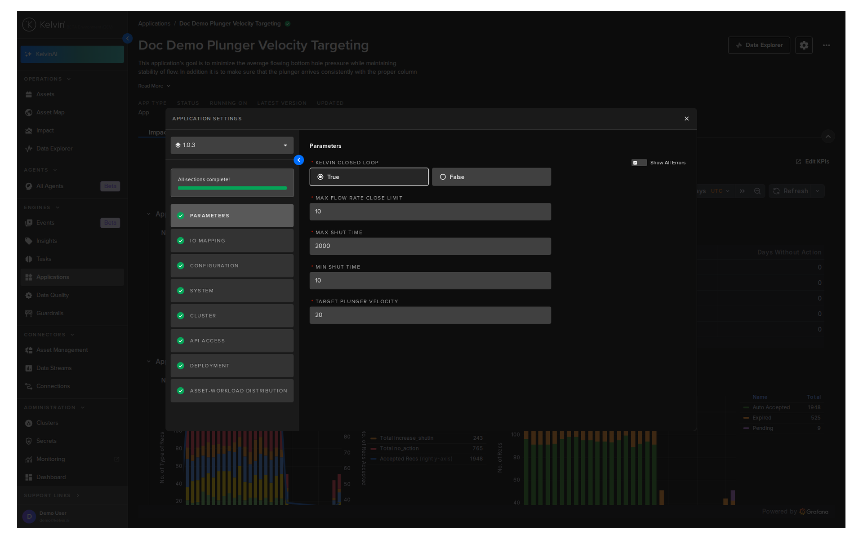Open the IO Mapping section
The width and height of the screenshot is (863, 539).
232,241
